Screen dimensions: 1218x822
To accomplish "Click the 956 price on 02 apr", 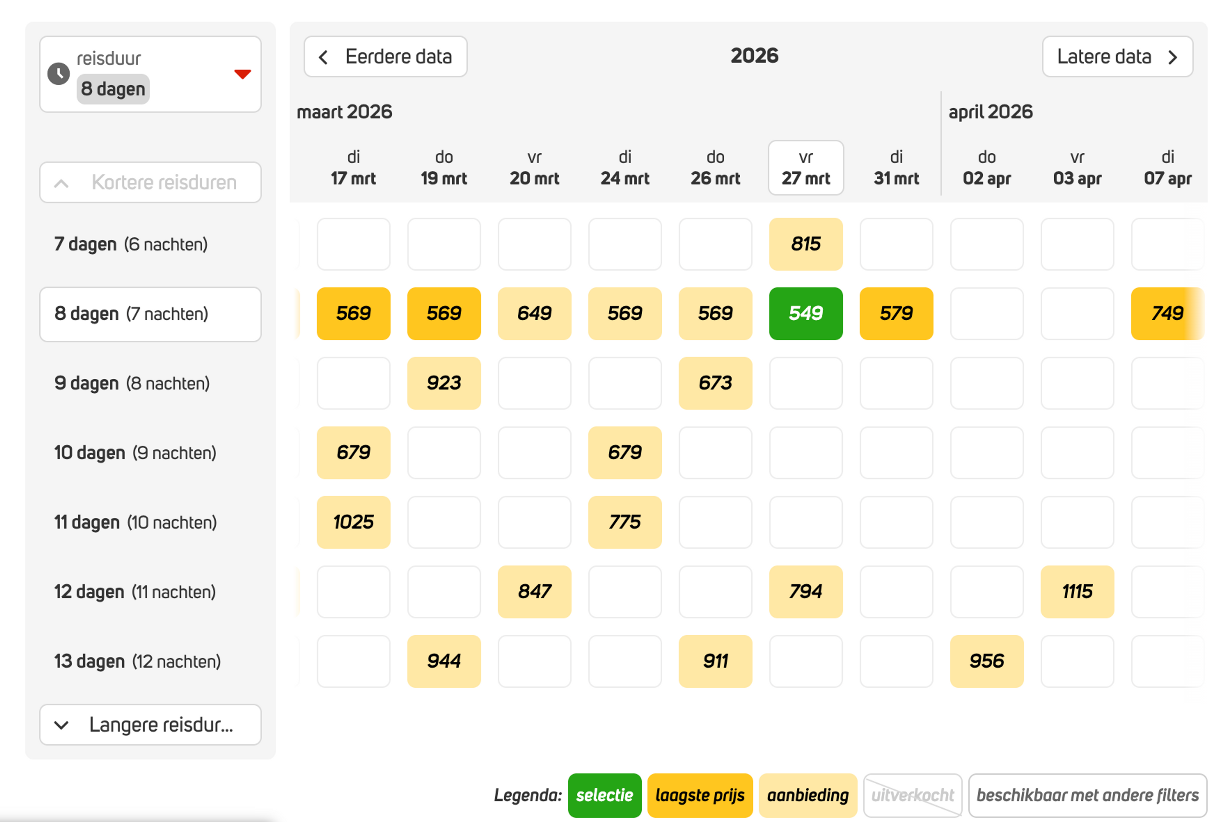I will coord(986,661).
